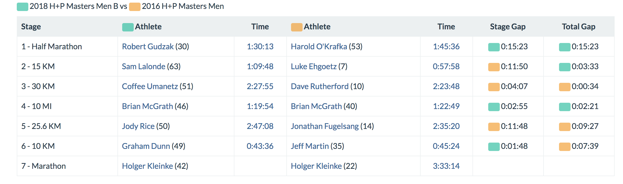The height and width of the screenshot is (184, 623).
Task: Click the green swatch beside 2018 H+P Masters Men B
Action: [23, 7]
